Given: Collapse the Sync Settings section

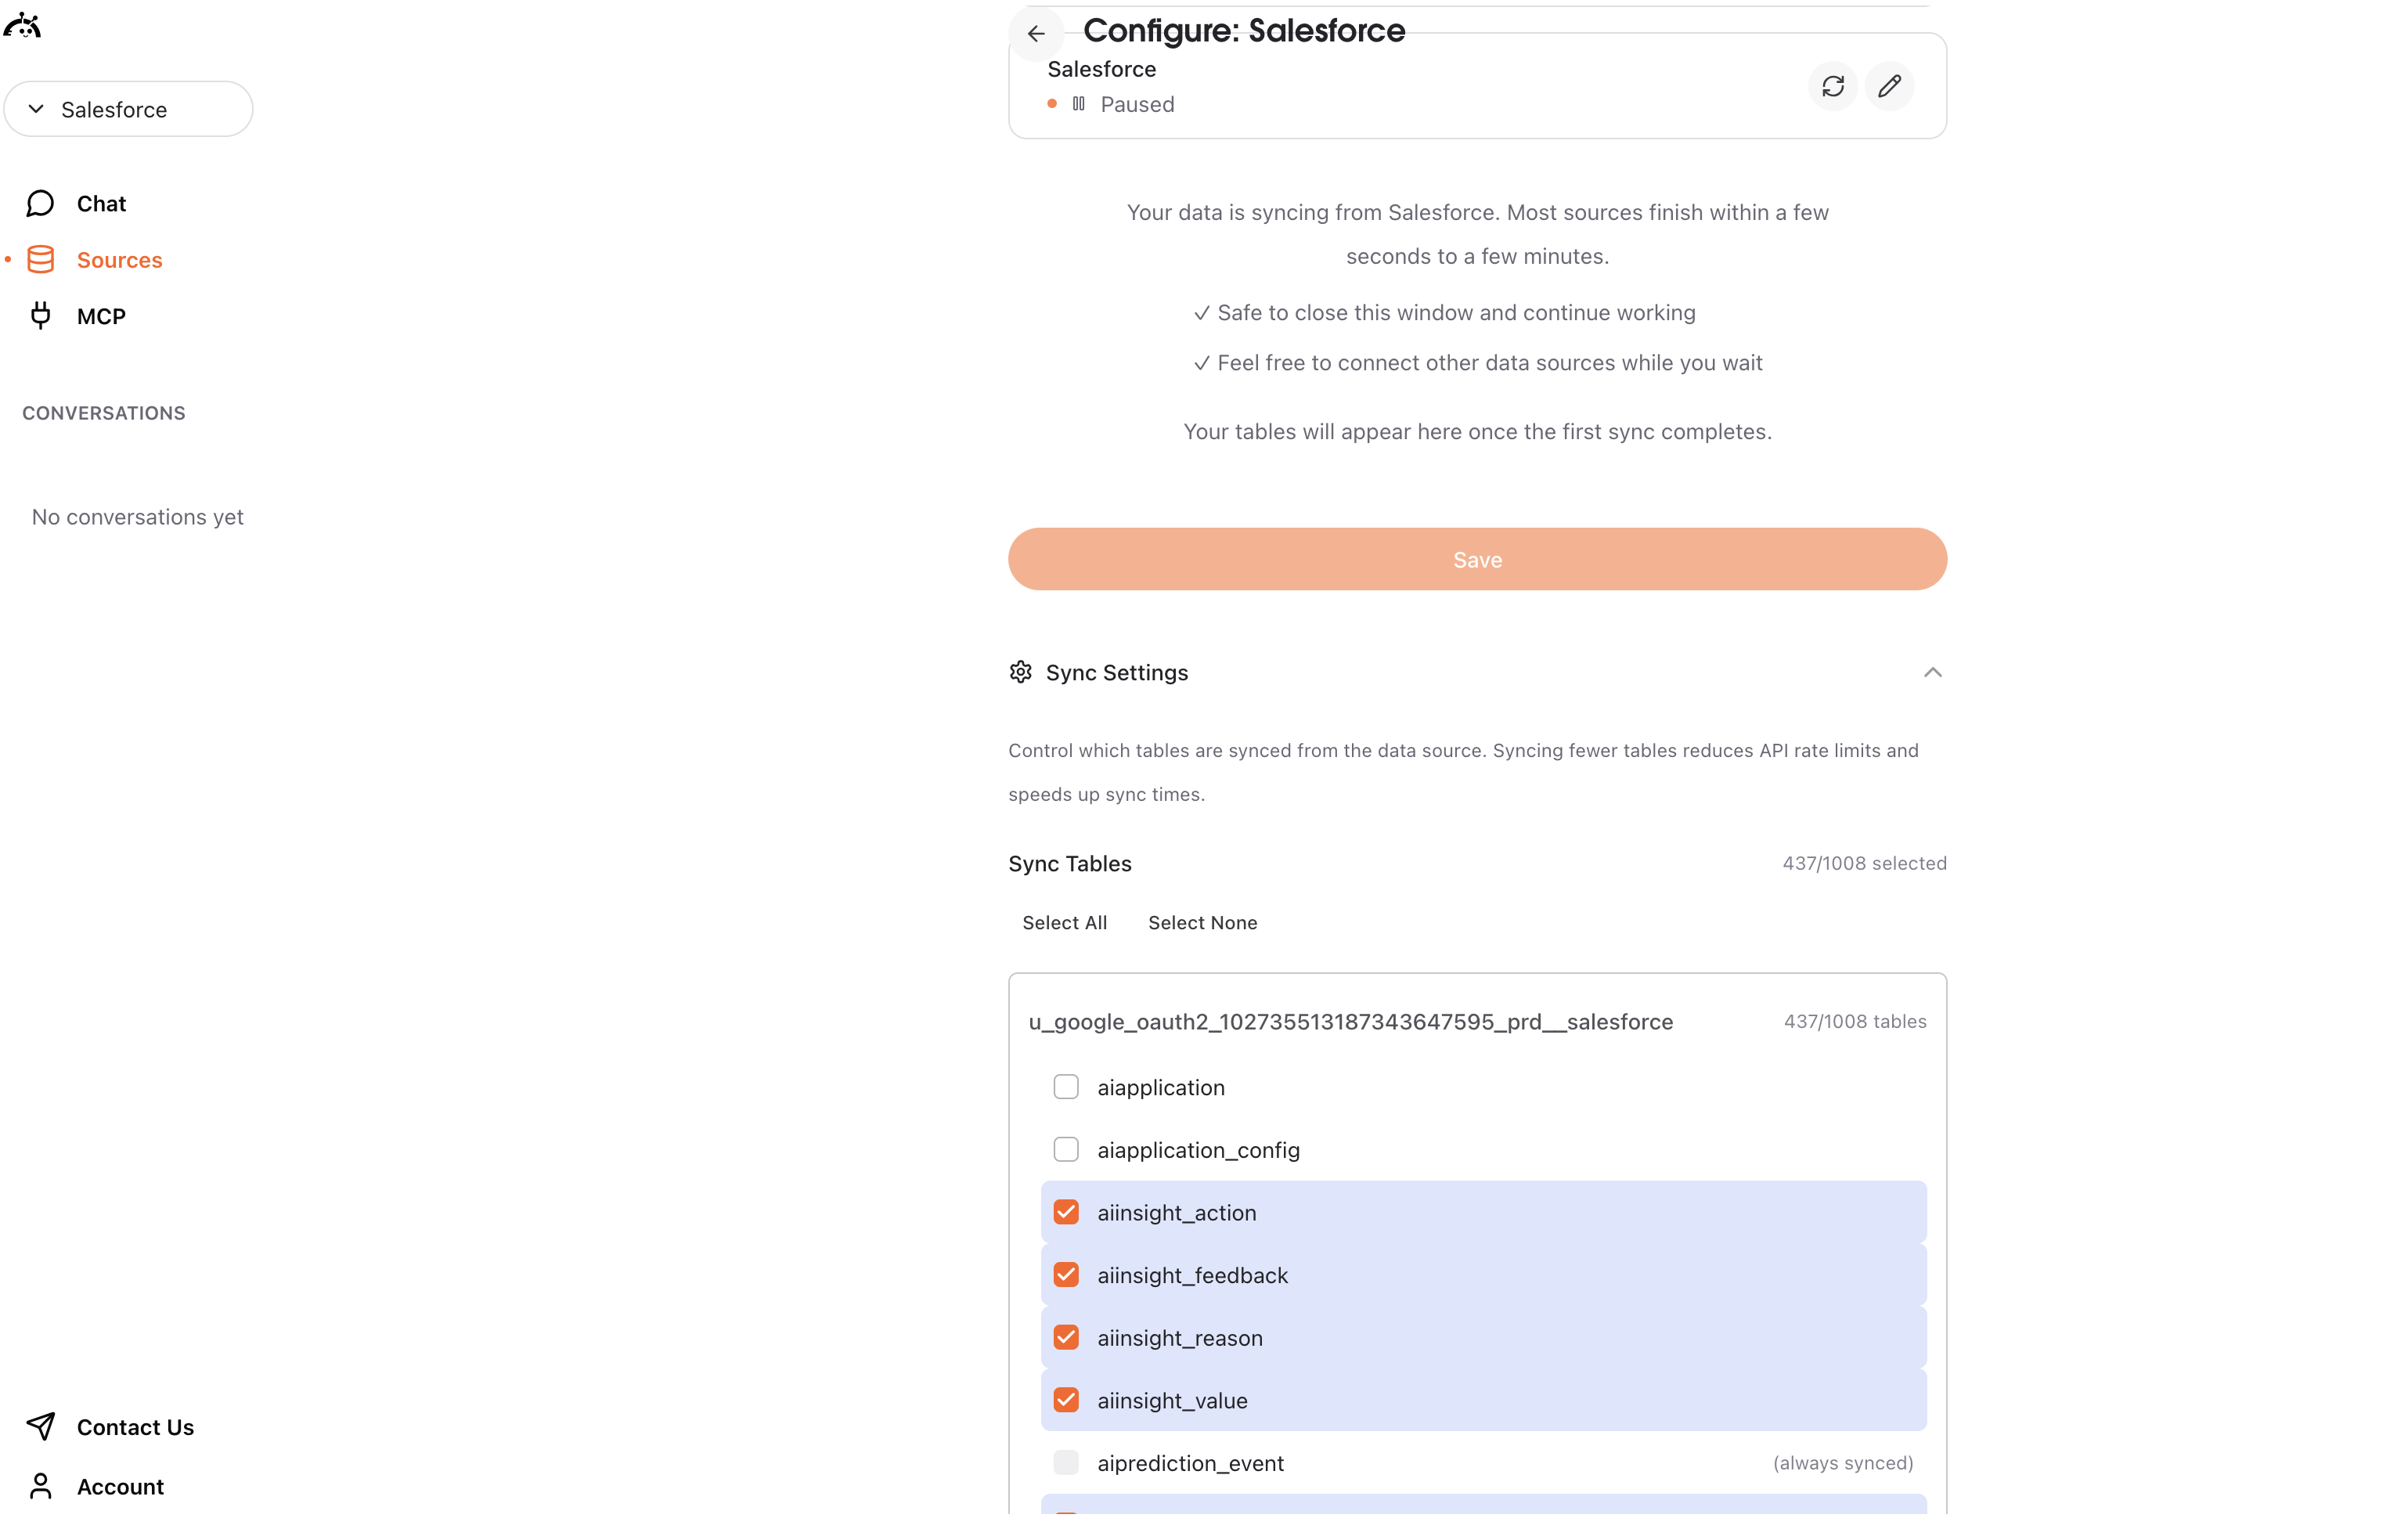Looking at the screenshot, I should point(1932,672).
